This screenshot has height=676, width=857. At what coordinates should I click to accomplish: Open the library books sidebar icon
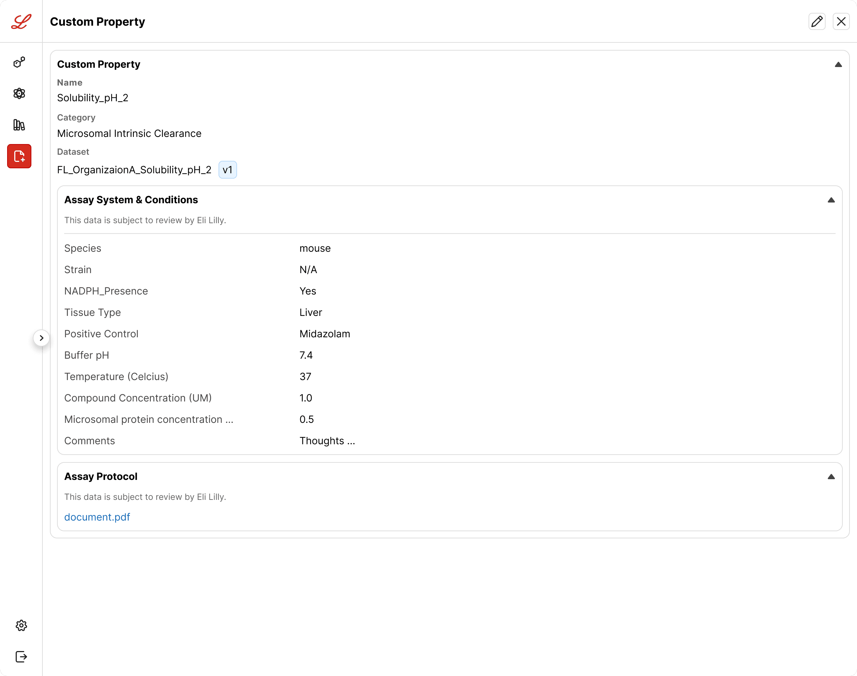pos(19,125)
